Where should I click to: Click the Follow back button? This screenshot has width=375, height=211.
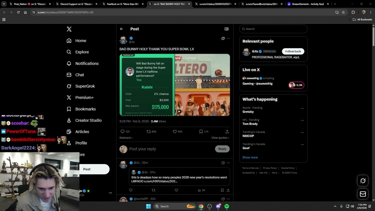[x=293, y=51]
